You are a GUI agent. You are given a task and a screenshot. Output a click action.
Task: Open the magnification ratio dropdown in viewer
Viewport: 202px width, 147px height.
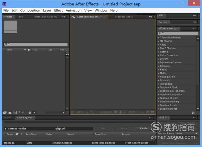click(82, 112)
